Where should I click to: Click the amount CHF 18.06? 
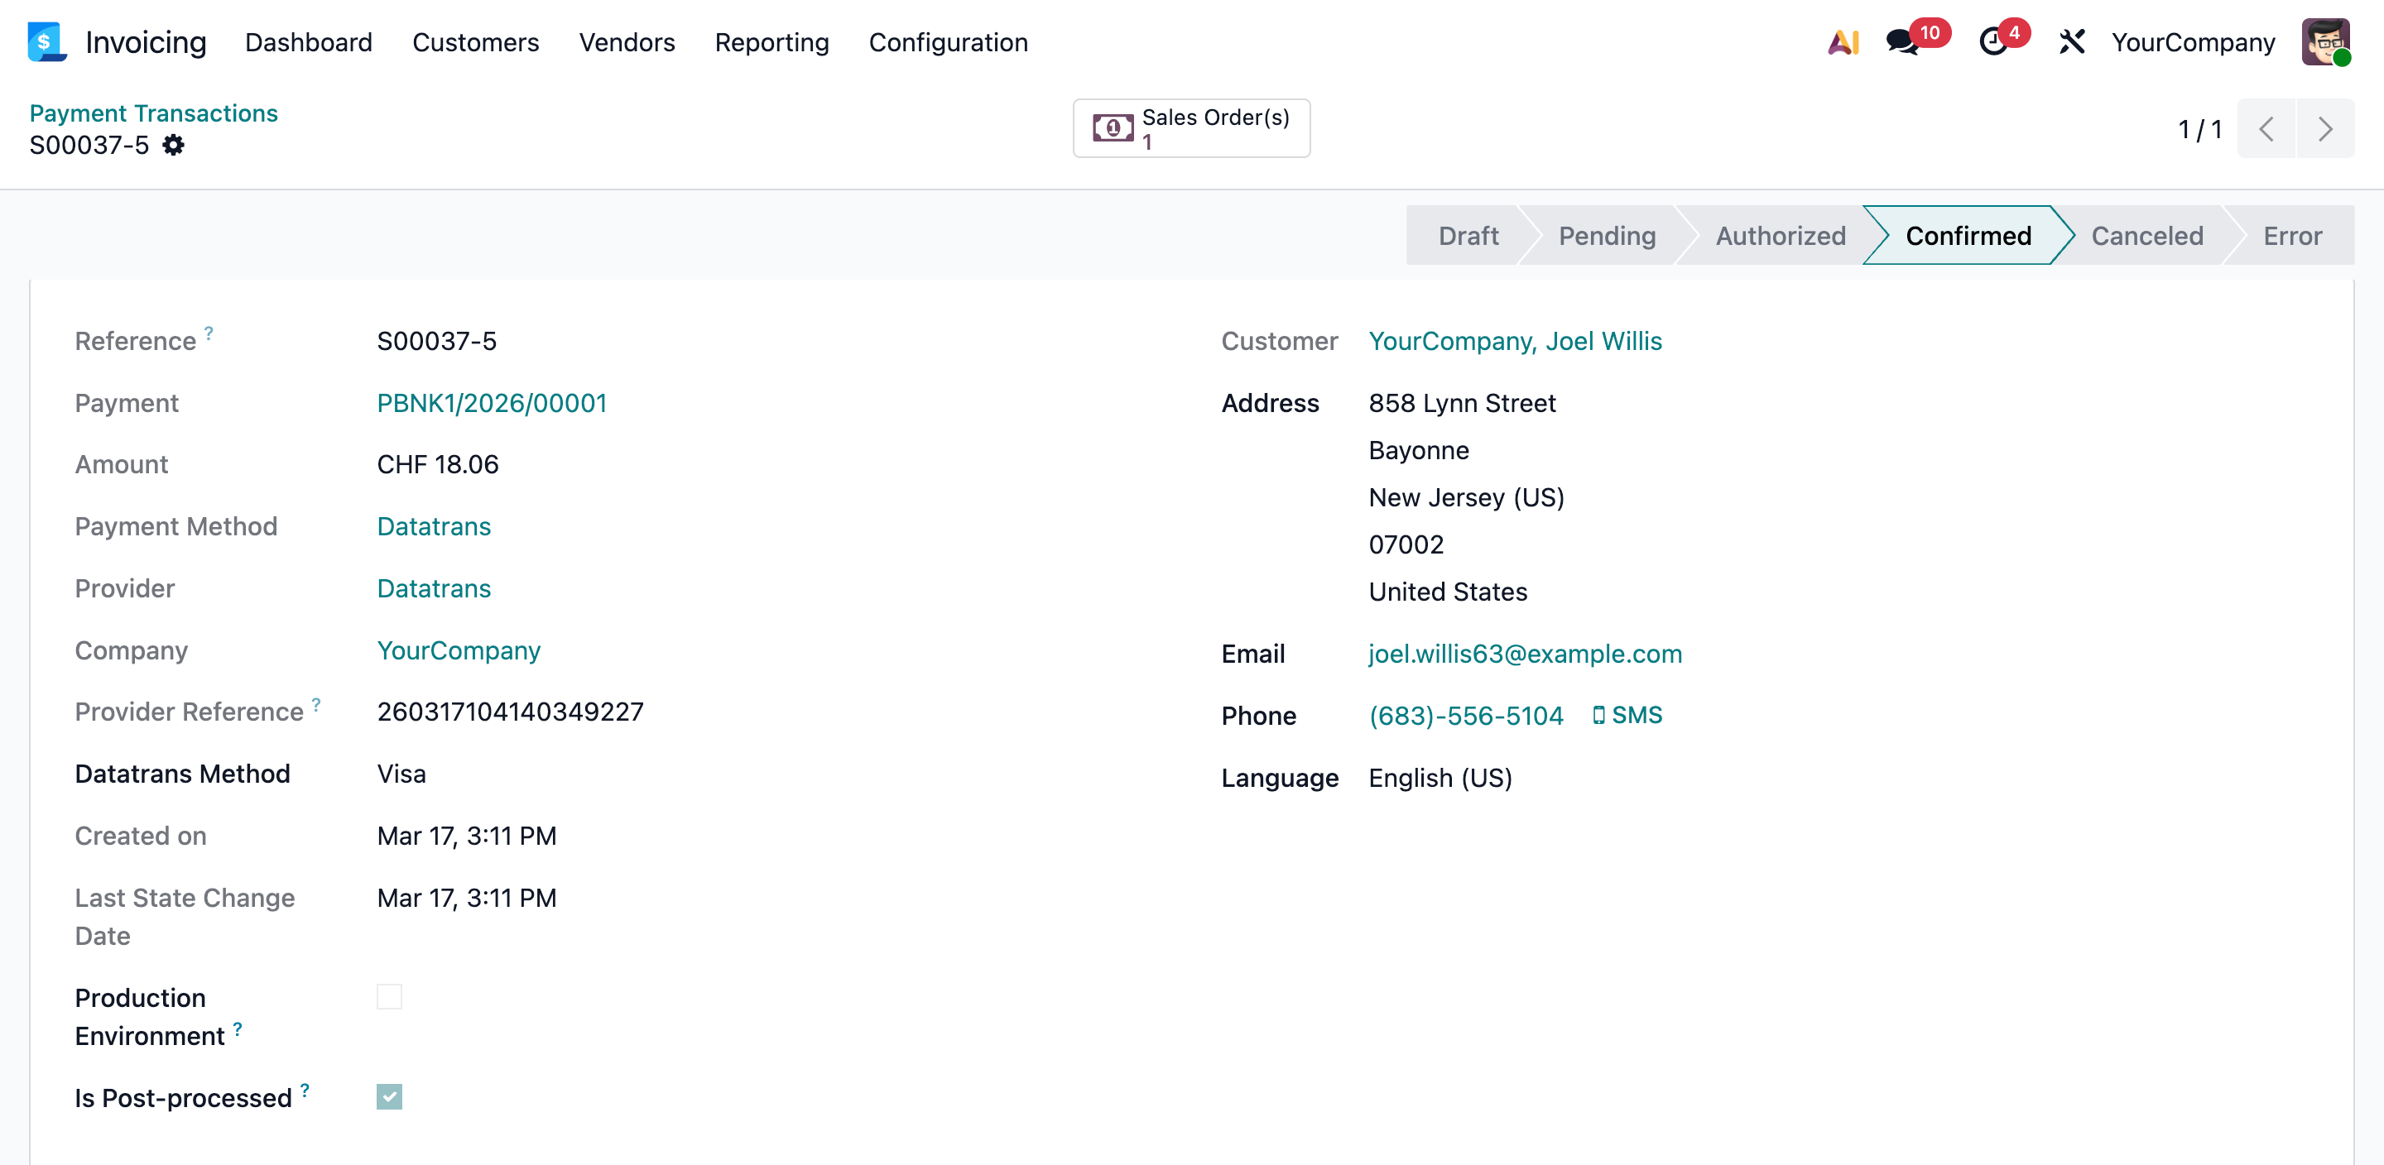pyautogui.click(x=438, y=464)
